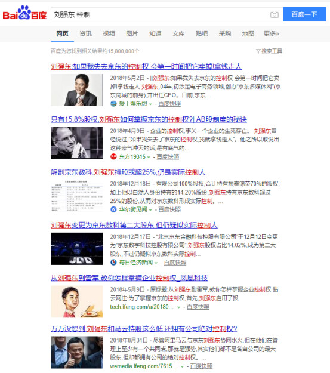Image resolution: width=330 pixels, height=373 pixels.
Task: Click the 华尔街见闻 source name
Action: tap(133, 209)
